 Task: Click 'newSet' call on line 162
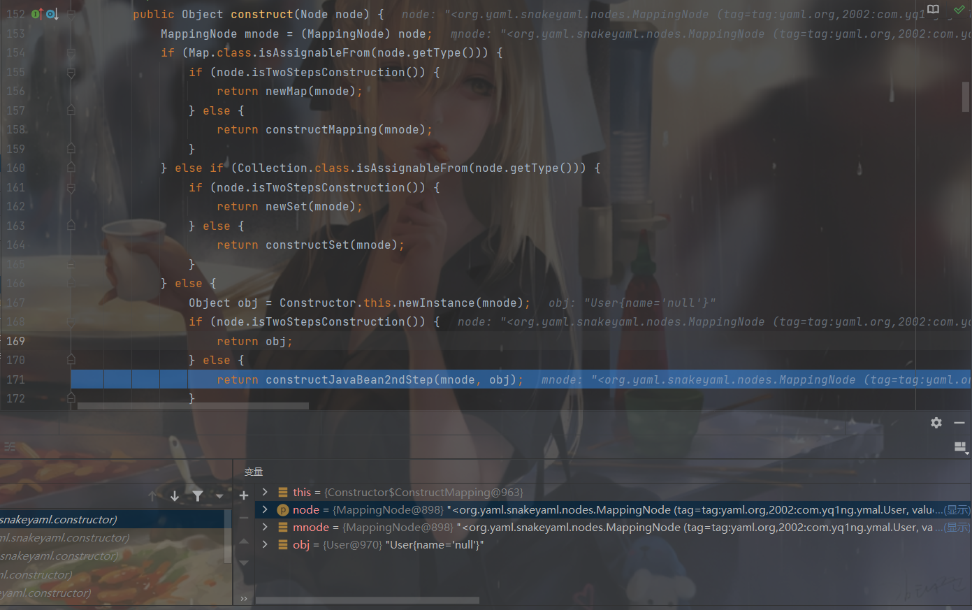click(286, 206)
